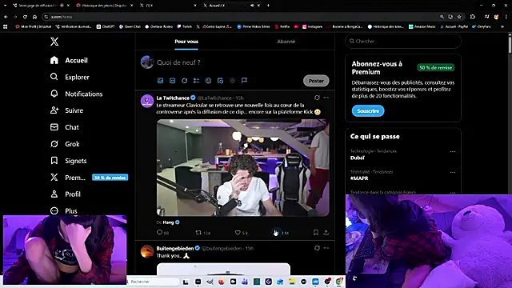Open La Twitchance profile avatar
512x288 pixels.
coord(147,101)
